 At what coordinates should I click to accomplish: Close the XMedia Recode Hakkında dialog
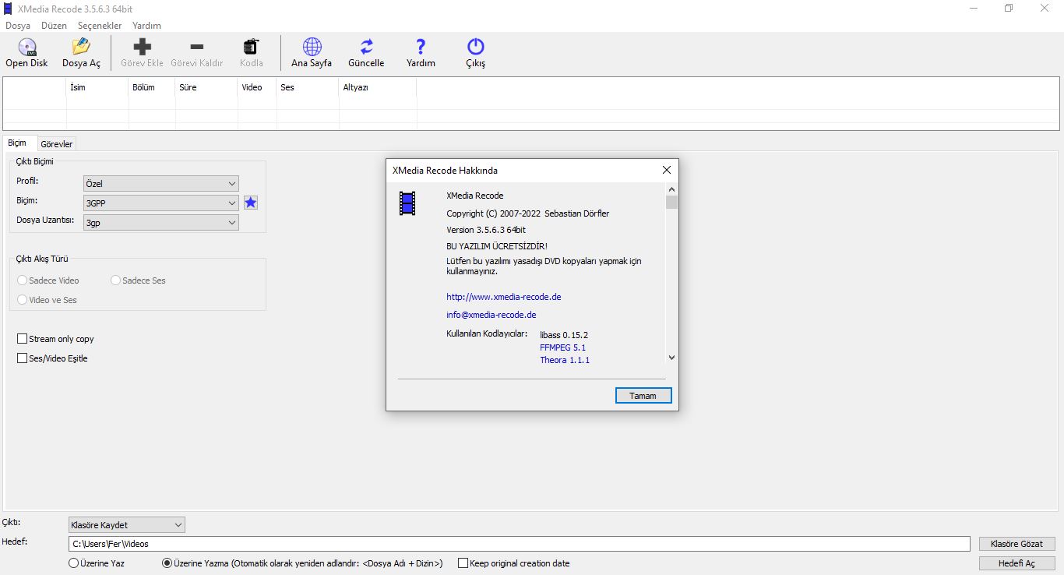point(666,170)
